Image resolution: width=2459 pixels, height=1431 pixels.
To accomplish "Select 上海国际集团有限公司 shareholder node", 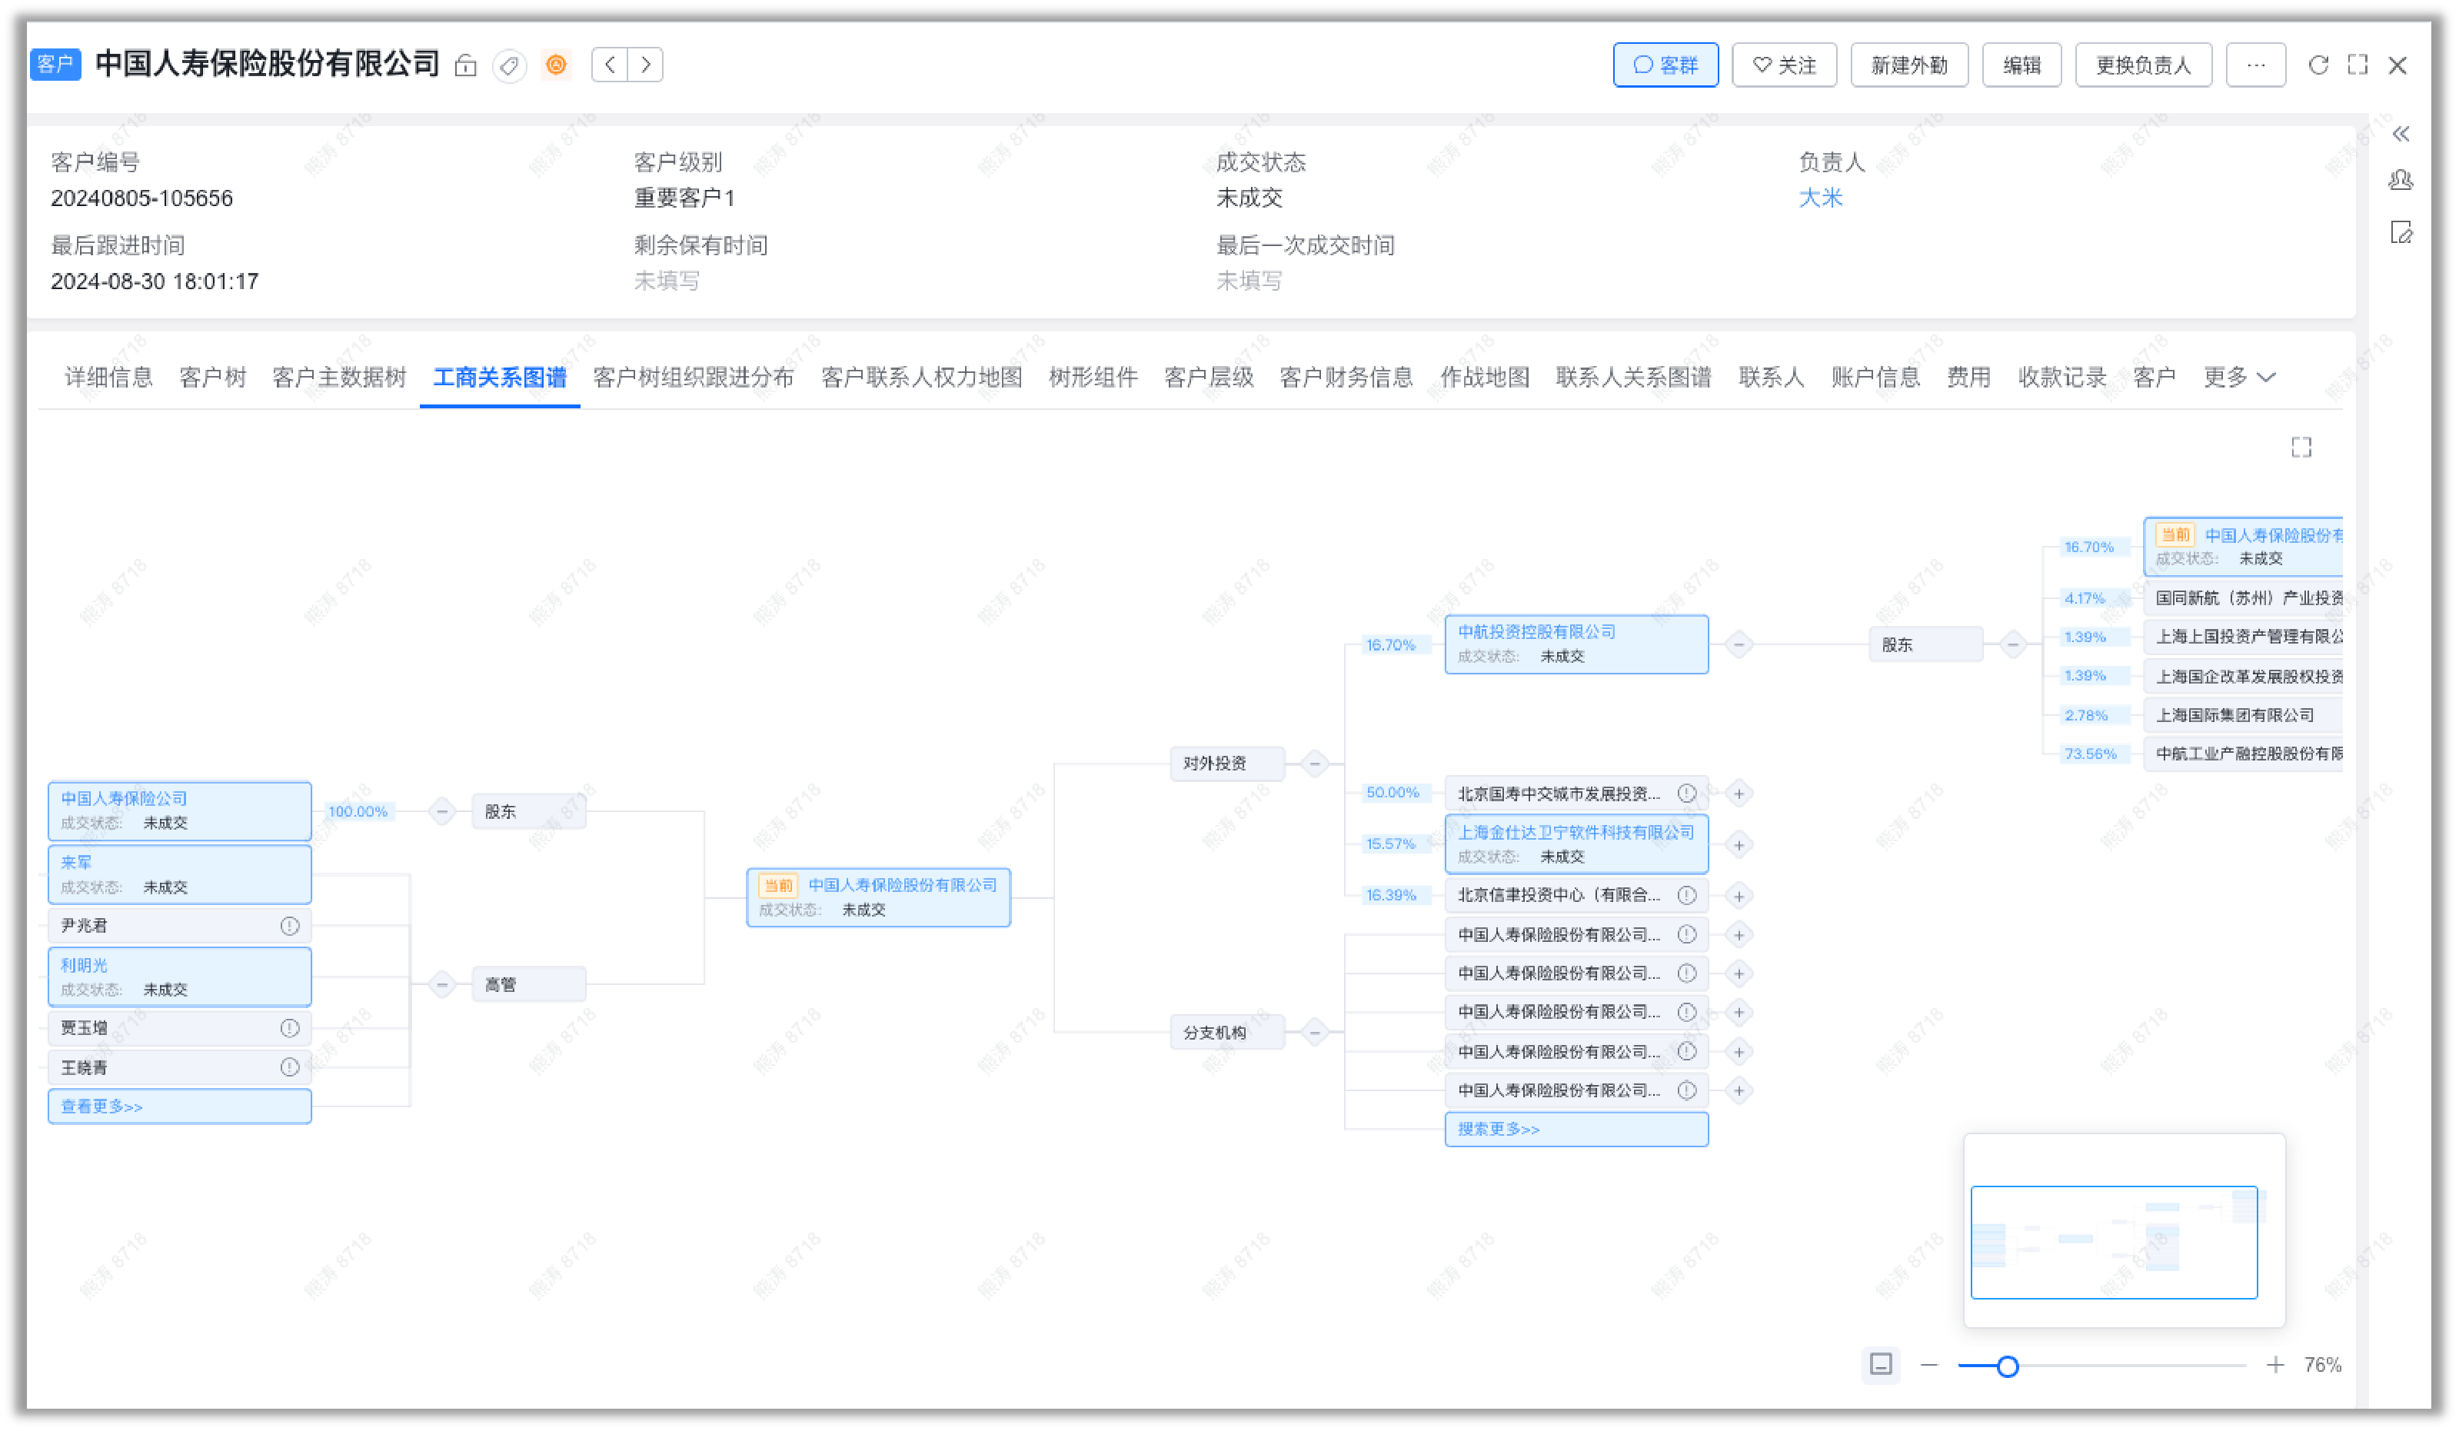I will tap(2242, 715).
